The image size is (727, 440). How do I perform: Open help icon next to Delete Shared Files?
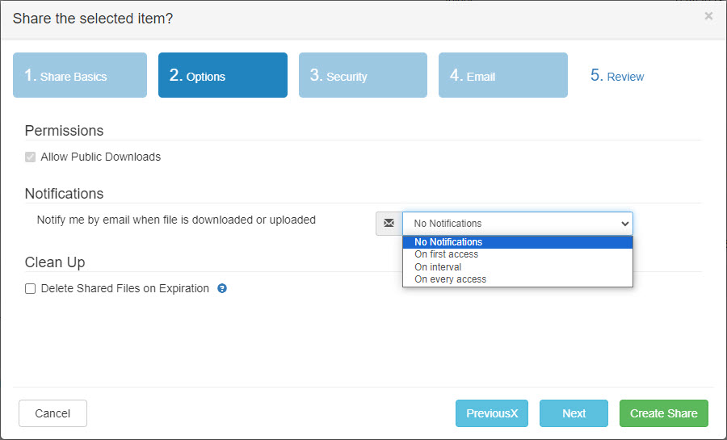coord(222,288)
